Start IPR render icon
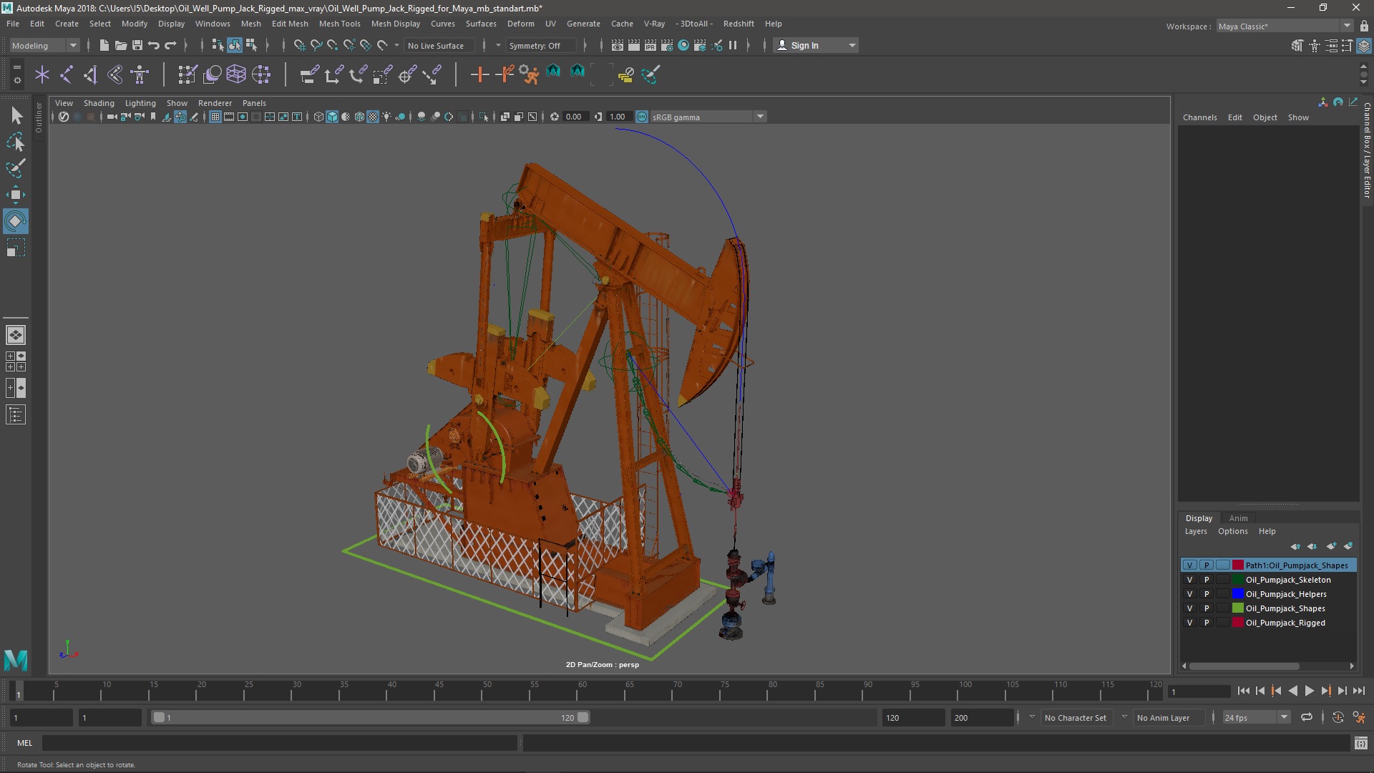 pyautogui.click(x=650, y=45)
